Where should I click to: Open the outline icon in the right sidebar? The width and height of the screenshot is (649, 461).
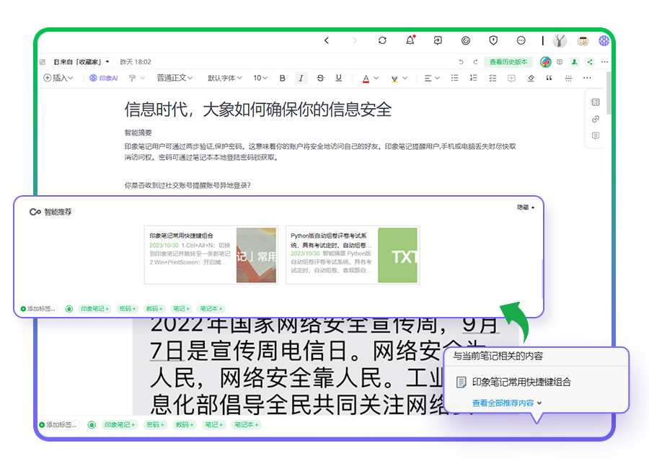click(596, 102)
